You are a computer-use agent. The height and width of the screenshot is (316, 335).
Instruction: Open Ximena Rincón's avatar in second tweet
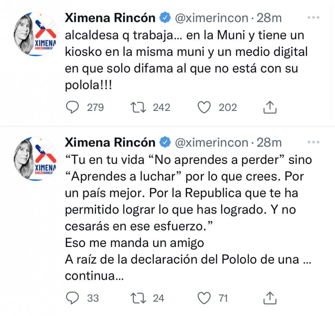point(35,159)
